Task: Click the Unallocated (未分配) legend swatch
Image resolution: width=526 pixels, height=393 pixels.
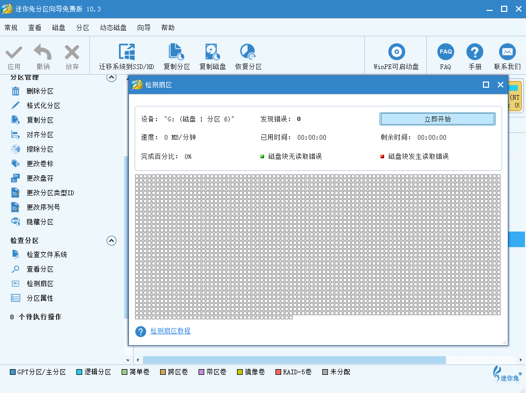Action: 325,372
